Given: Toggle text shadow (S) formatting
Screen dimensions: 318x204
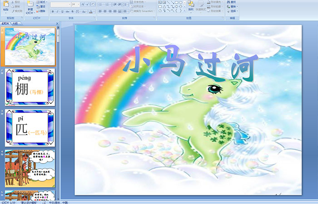Looking at the screenshot, I should point(72,11).
